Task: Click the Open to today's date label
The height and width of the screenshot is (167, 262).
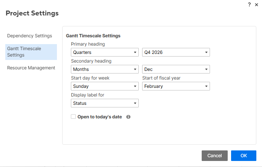Action: (100, 117)
